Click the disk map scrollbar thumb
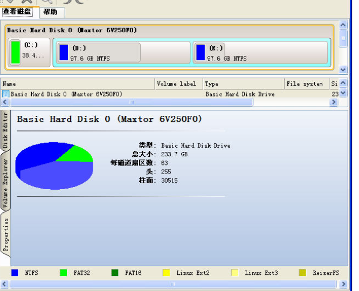This screenshot has width=359, height=291. [x=343, y=38]
